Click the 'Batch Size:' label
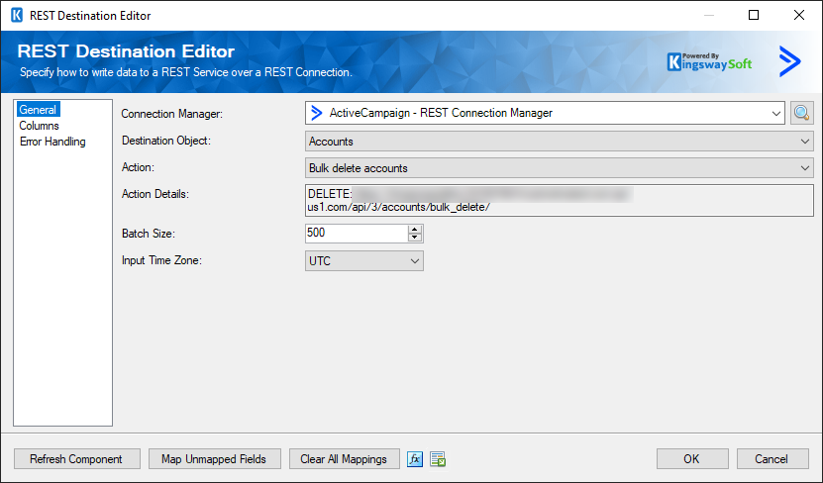Viewport: 823px width, 483px height. tap(148, 234)
